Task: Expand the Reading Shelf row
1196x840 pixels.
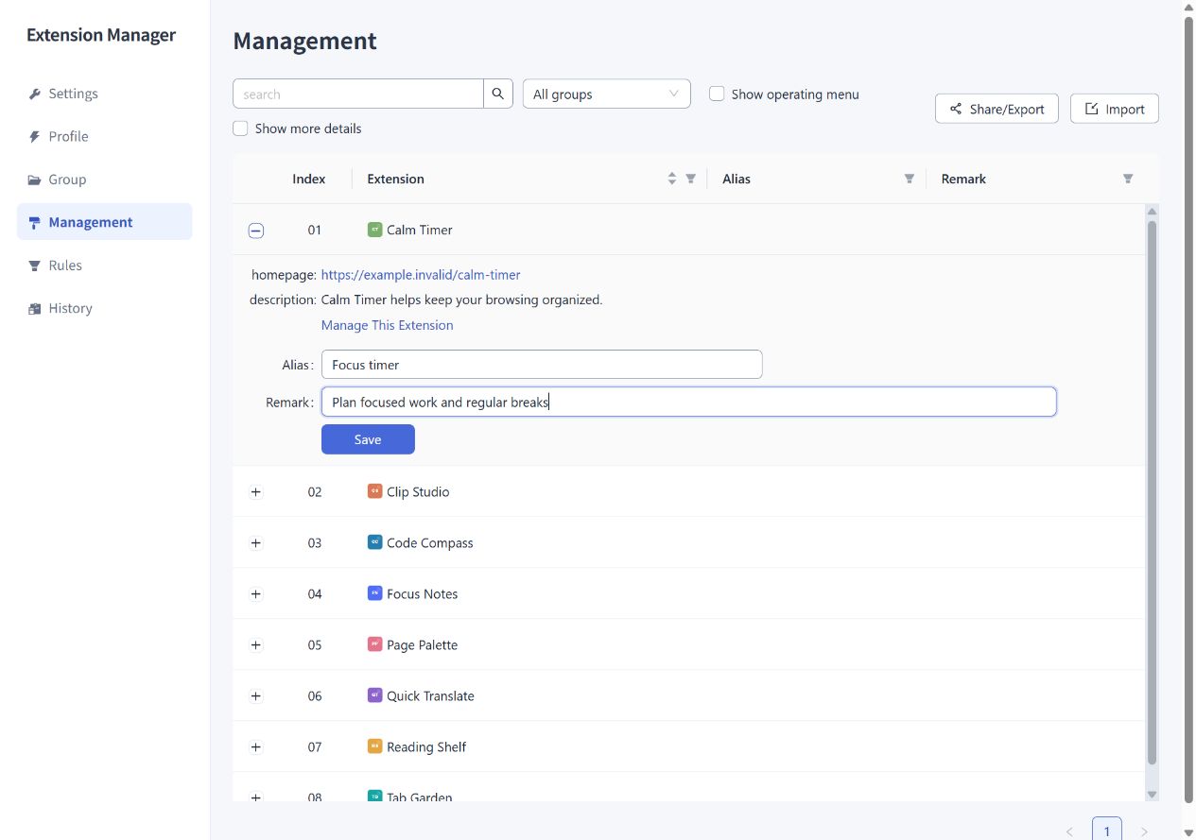Action: (x=255, y=746)
